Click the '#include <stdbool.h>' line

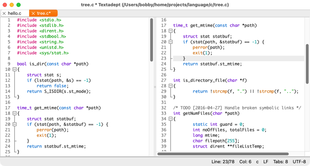click(41, 37)
